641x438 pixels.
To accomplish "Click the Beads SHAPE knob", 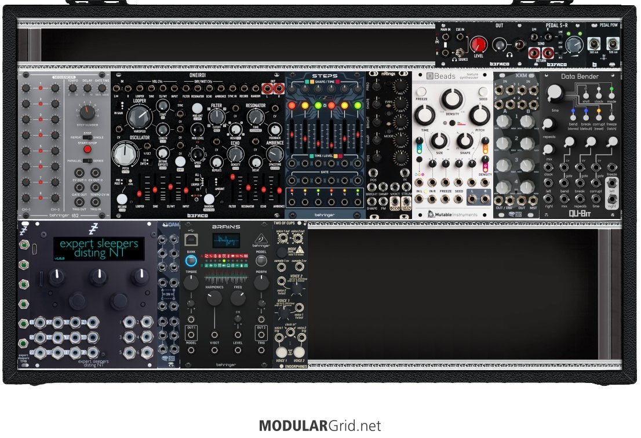I will (x=465, y=141).
